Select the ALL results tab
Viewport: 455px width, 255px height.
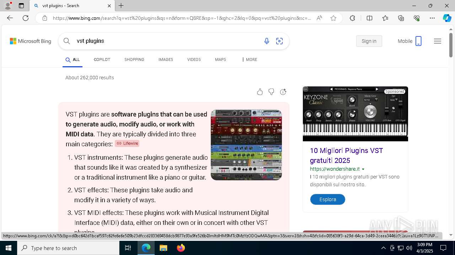(73, 59)
